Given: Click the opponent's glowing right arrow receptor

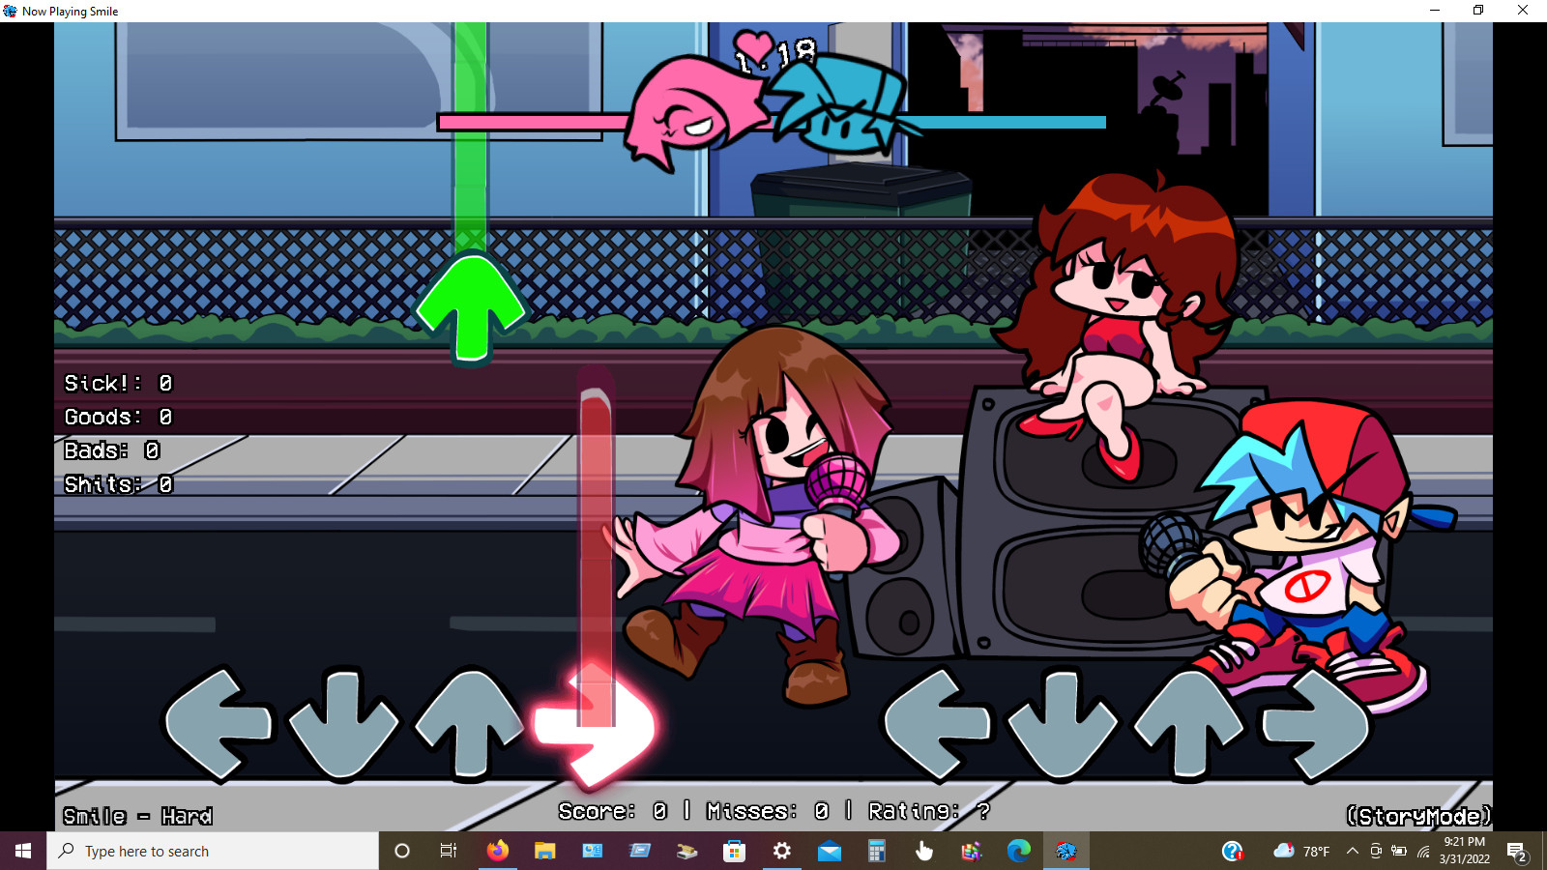Looking at the screenshot, I should click(594, 725).
